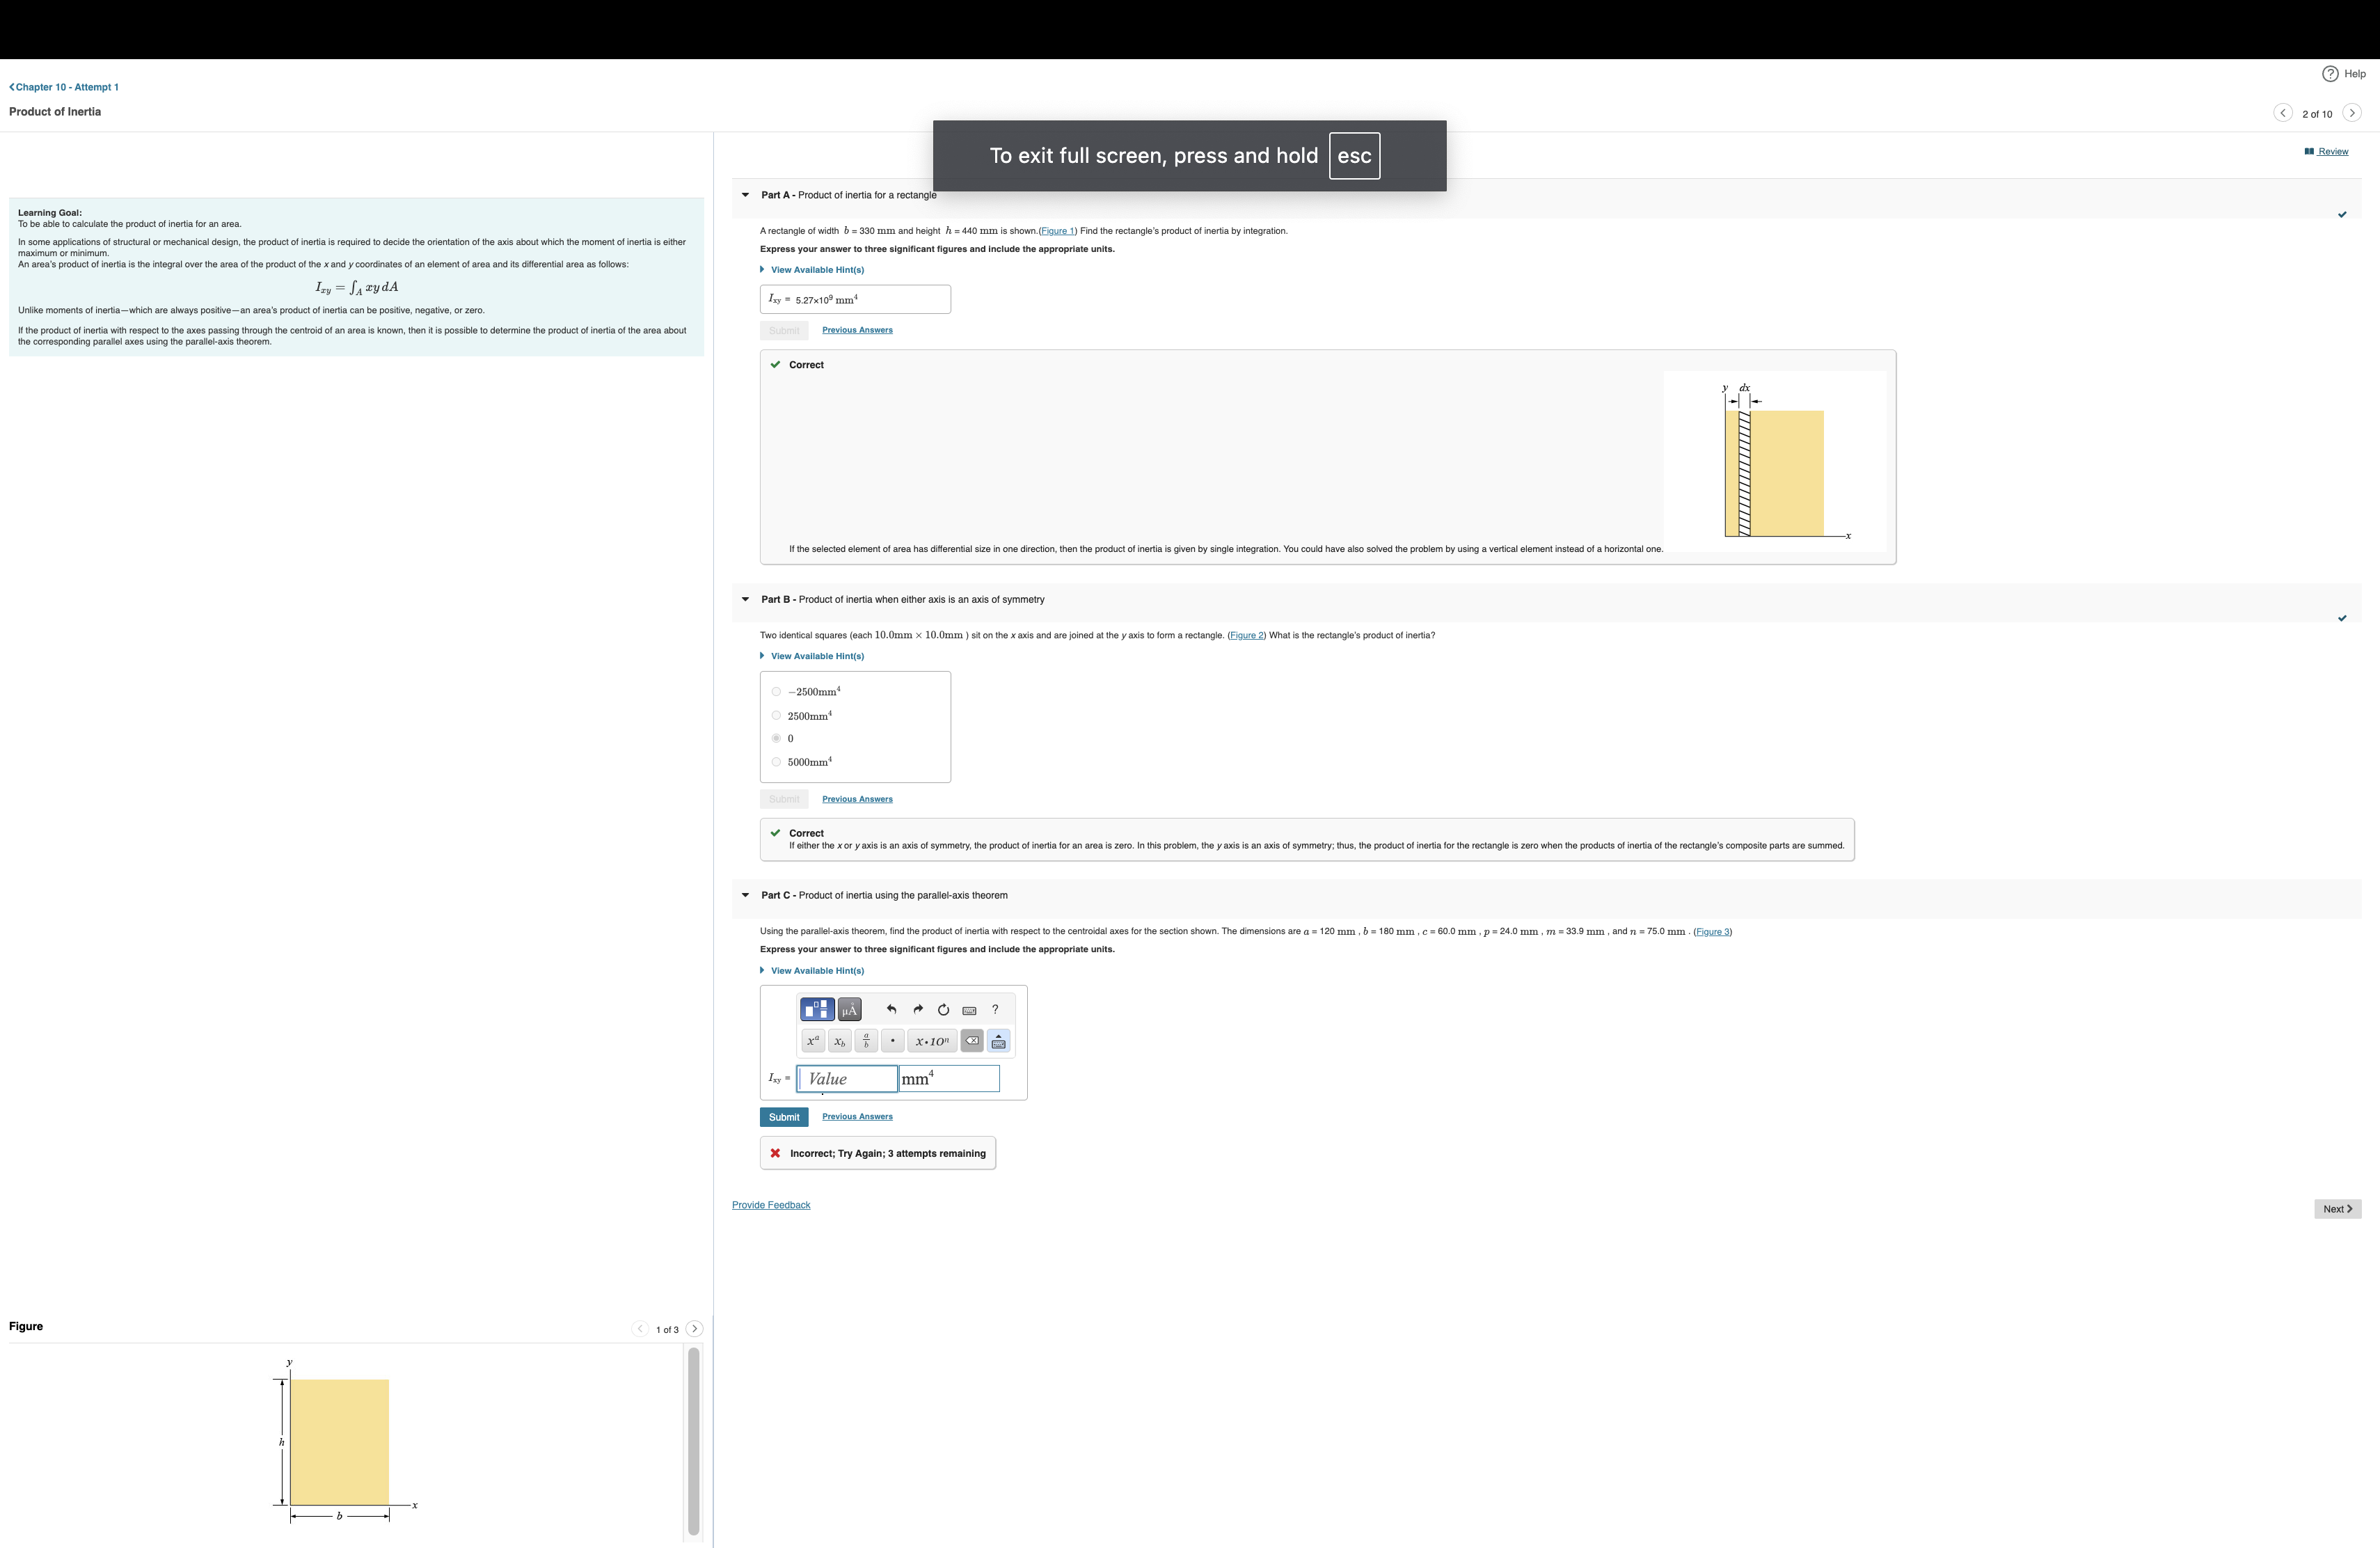2380x1548 pixels.
Task: Open the units symbols µÅ palette
Action: (x=849, y=1009)
